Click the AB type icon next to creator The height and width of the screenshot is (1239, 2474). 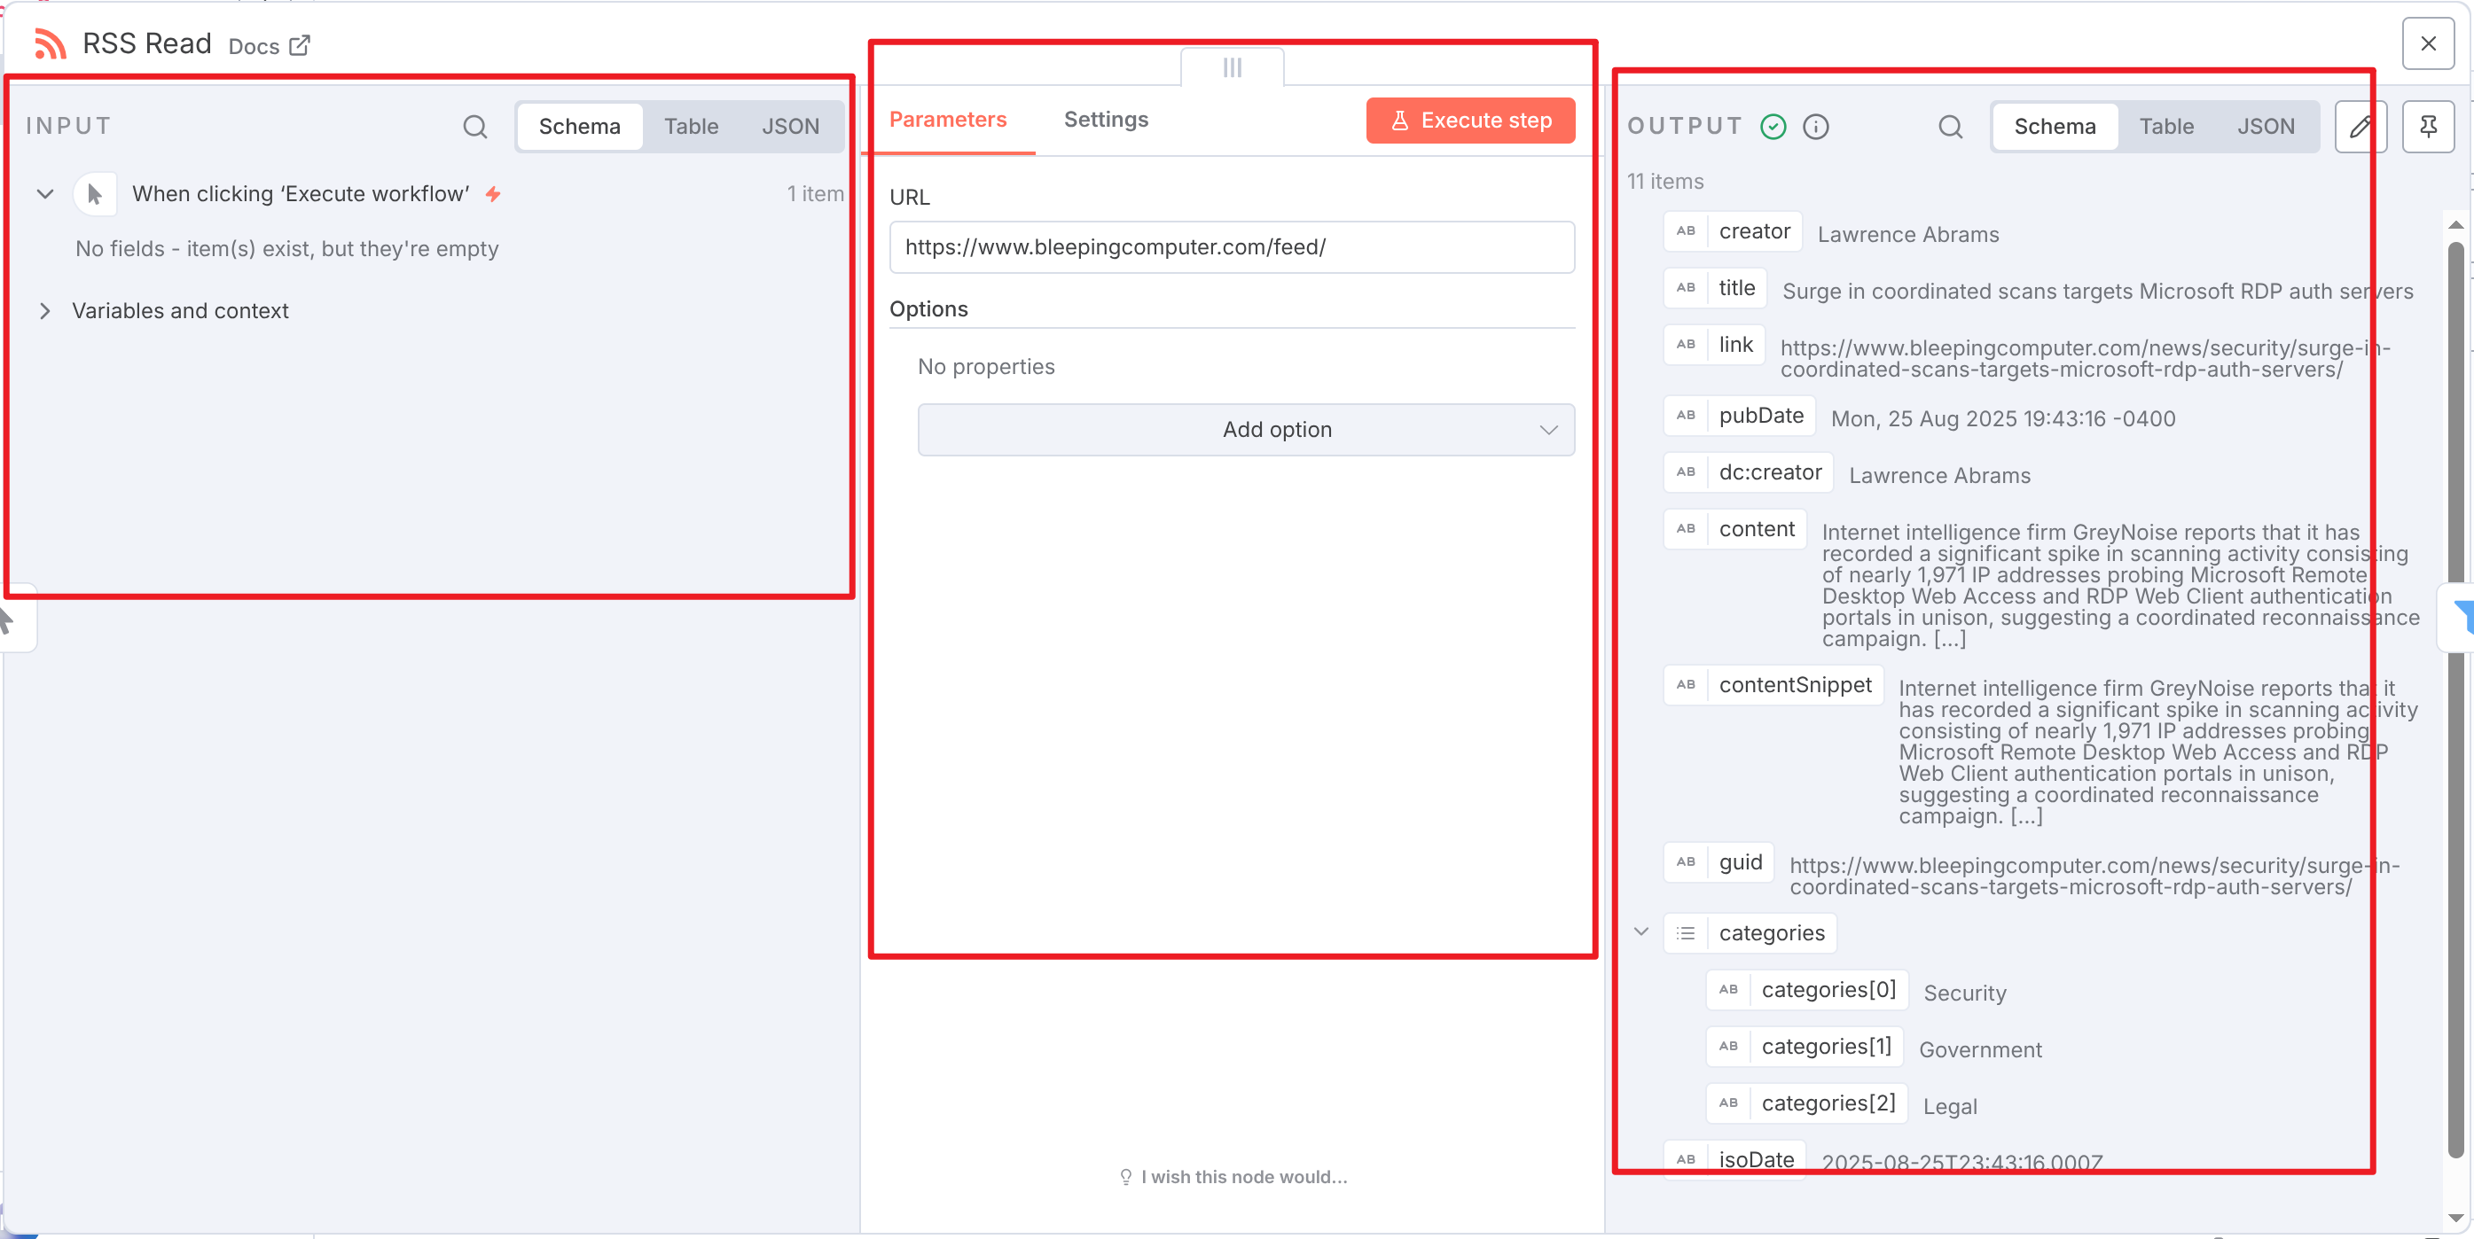[x=1686, y=231]
